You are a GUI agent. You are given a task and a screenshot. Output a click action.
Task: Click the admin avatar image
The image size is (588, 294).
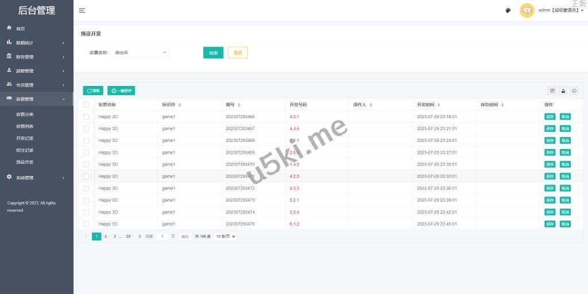[x=527, y=10]
